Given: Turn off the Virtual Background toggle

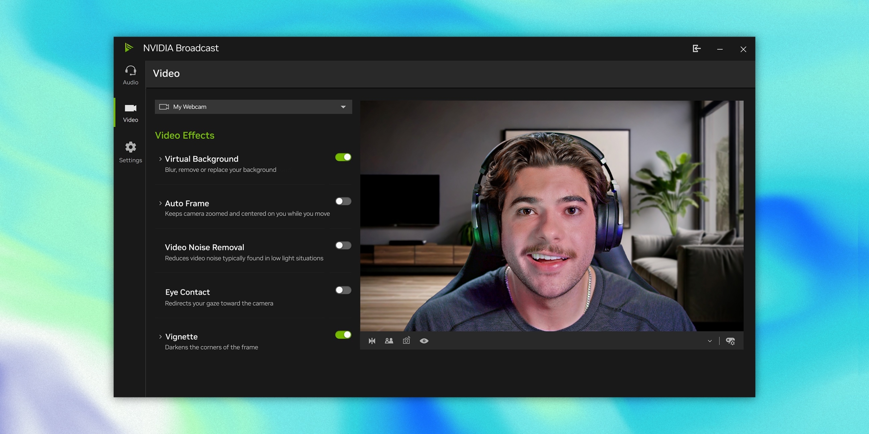Looking at the screenshot, I should (x=343, y=157).
